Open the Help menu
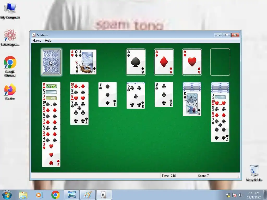 (x=48, y=41)
